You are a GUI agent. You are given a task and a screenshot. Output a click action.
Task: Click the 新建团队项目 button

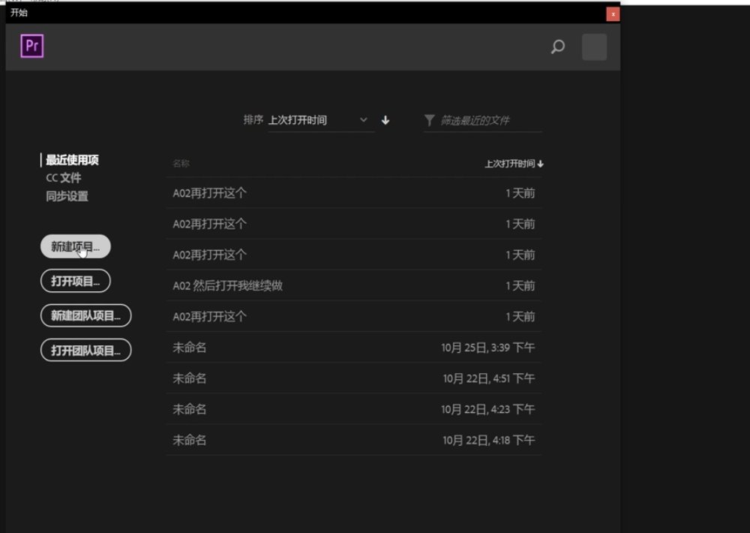pyautogui.click(x=85, y=315)
